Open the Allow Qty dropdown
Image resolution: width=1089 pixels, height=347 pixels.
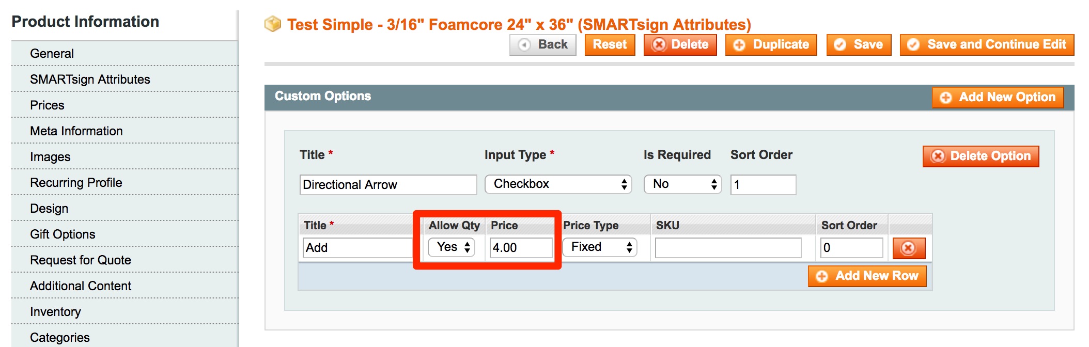tap(452, 247)
